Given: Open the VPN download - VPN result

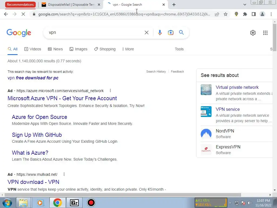Looking at the screenshot, I should tap(33, 182).
